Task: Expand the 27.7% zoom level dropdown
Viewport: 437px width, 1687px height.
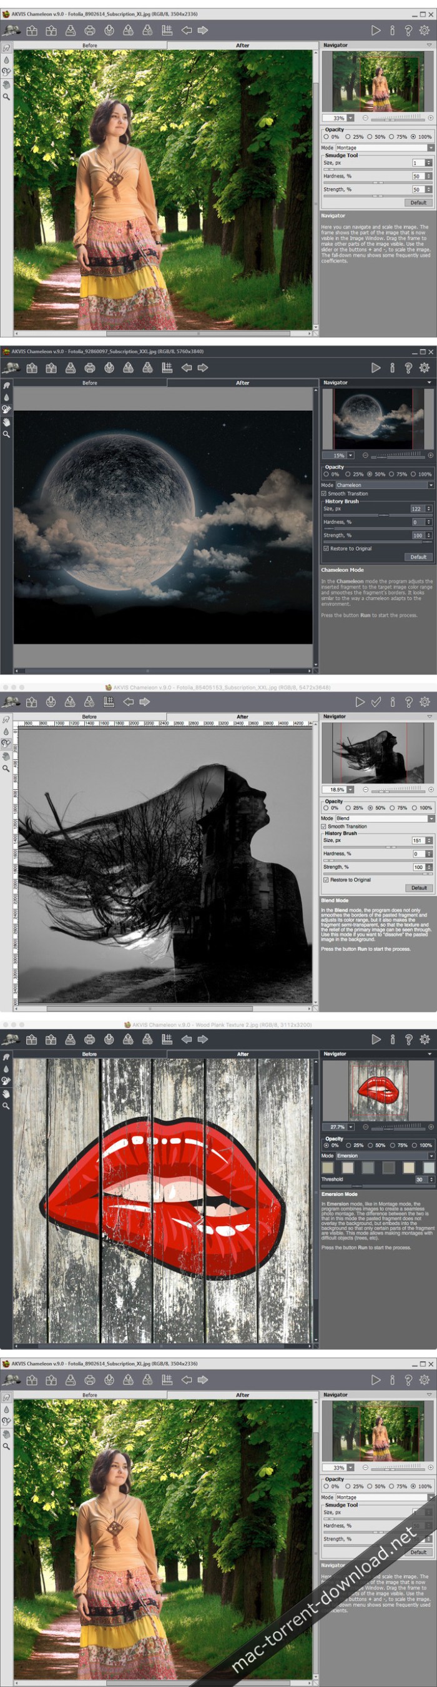Action: click(x=351, y=1127)
